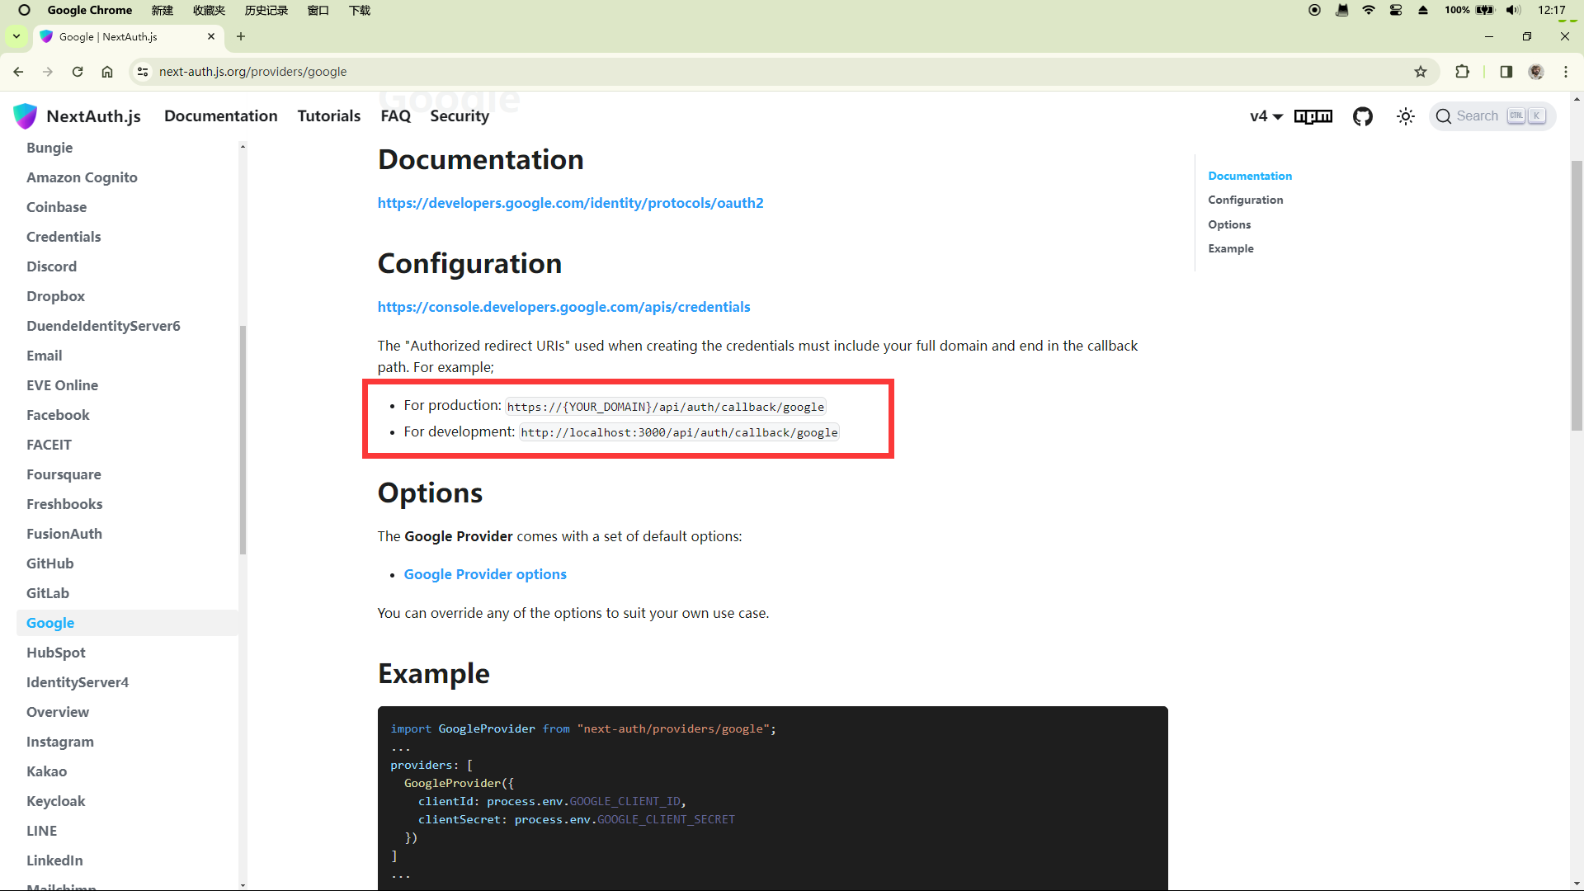The width and height of the screenshot is (1584, 891).
Task: Click the address bar URL
Action: 252,72
